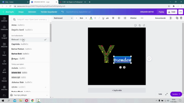Open Yeniden boyutlandır resize menu

49,12
